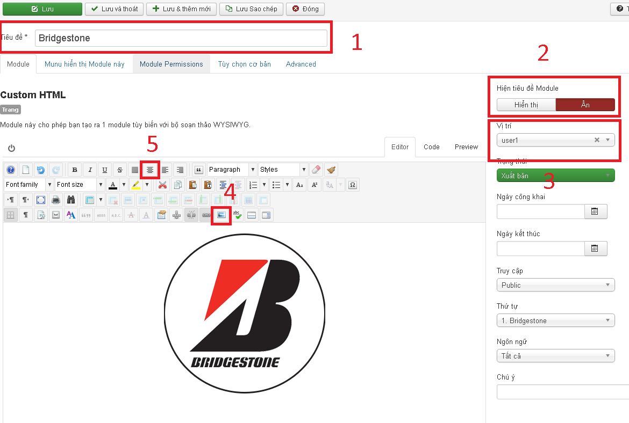The image size is (629, 423).
Task: Click Lưu & thêm mới button
Action: (x=181, y=9)
